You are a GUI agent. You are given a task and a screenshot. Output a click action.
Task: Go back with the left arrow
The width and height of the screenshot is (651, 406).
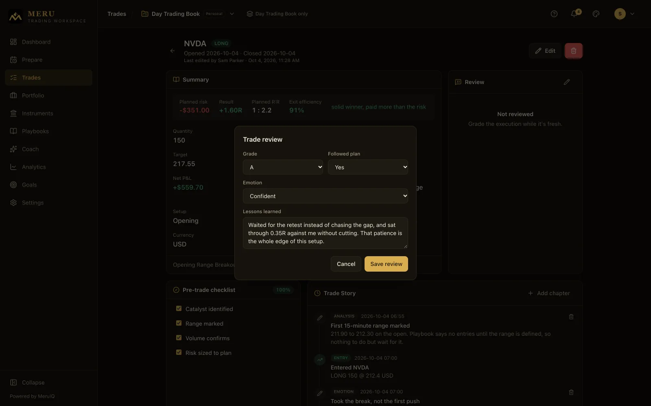coord(173,51)
